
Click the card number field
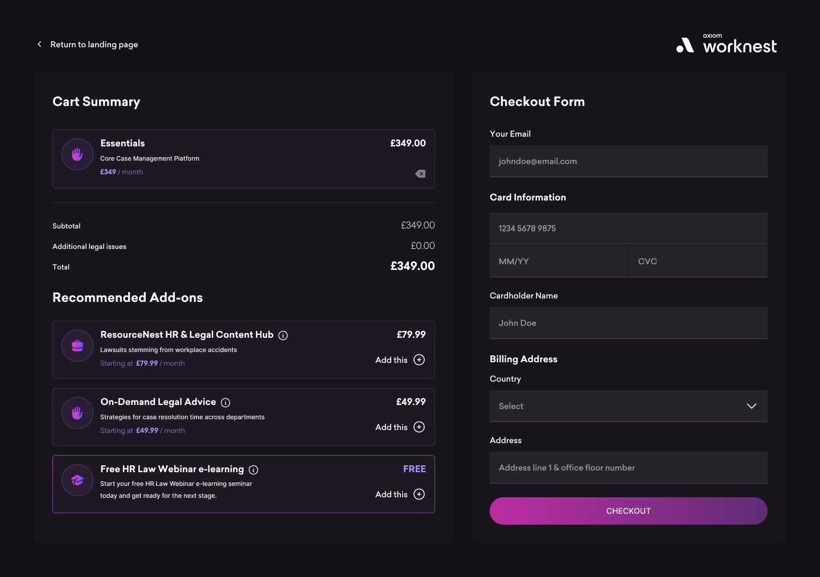[628, 228]
